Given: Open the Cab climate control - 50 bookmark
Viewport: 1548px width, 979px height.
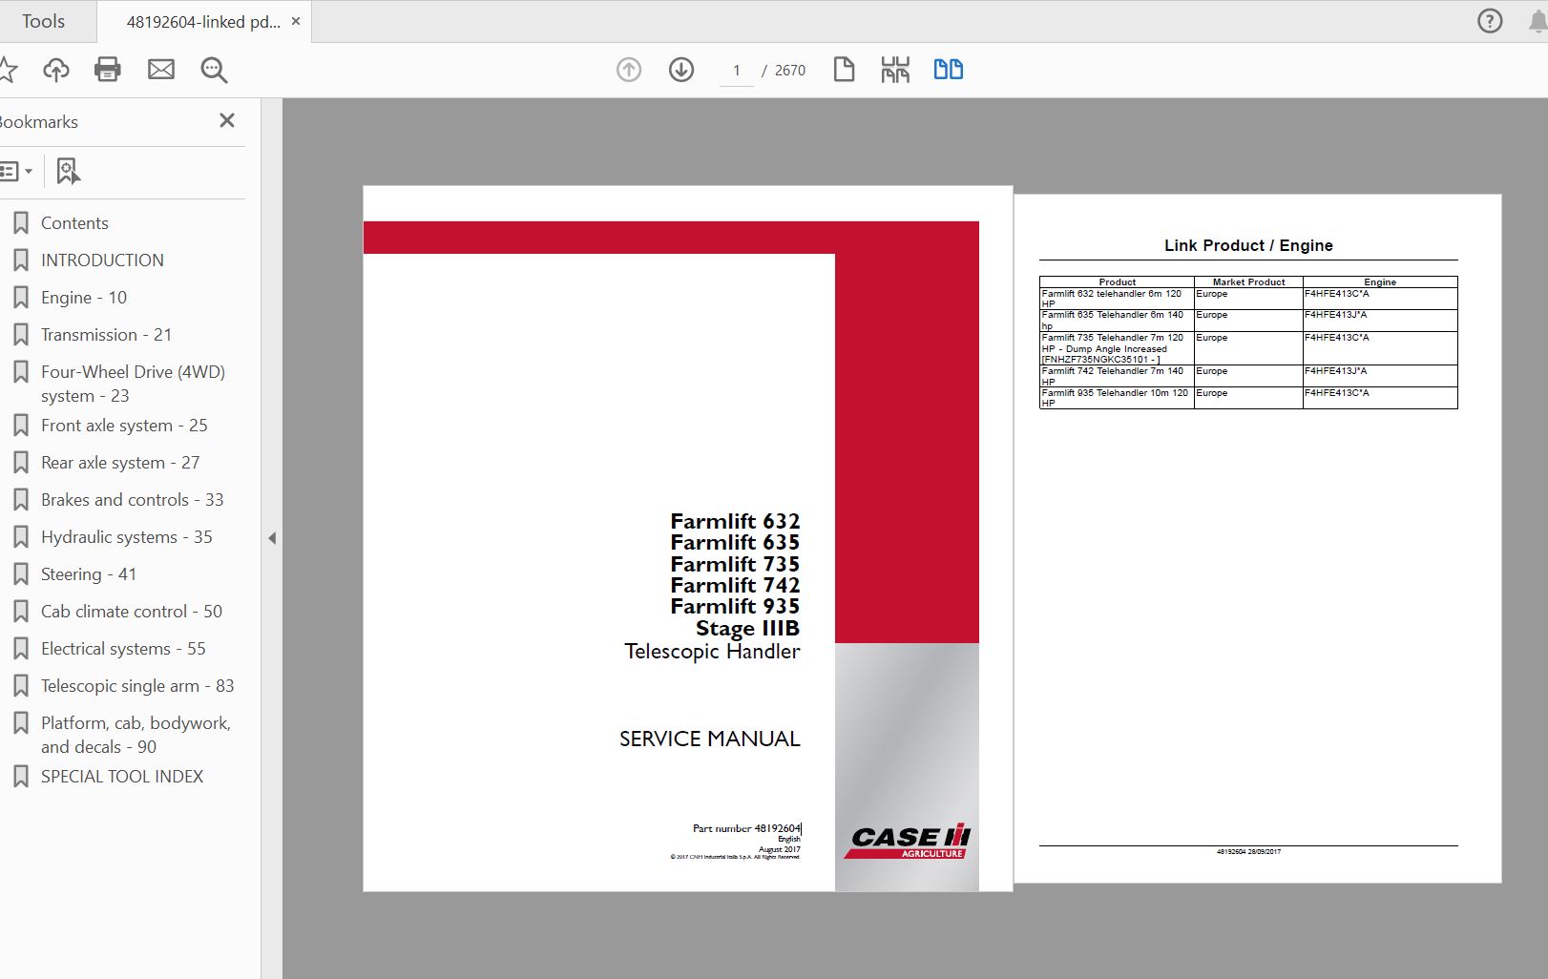Looking at the screenshot, I should tap(132, 612).
